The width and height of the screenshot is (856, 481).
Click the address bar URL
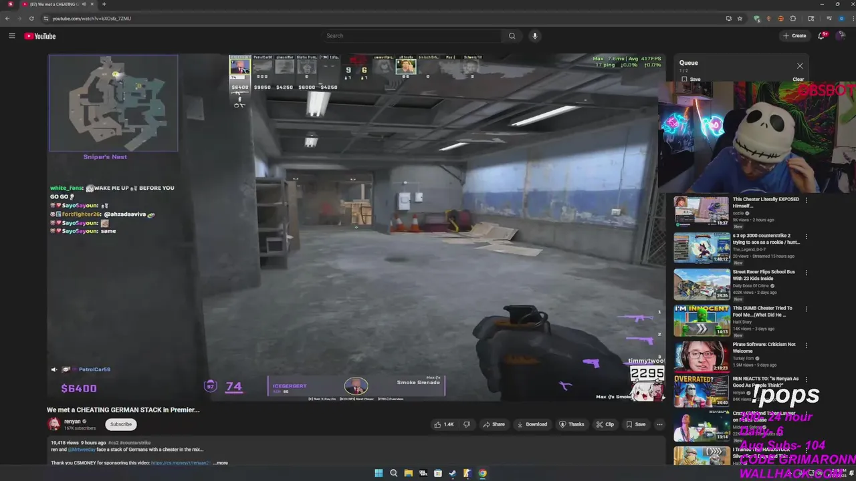pyautogui.click(x=92, y=19)
